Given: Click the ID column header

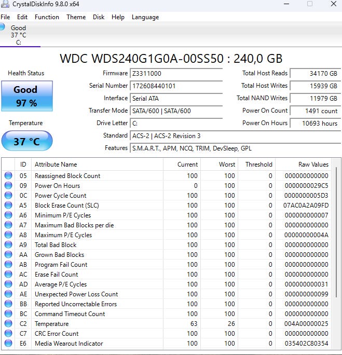Looking at the screenshot, I should (x=23, y=165).
